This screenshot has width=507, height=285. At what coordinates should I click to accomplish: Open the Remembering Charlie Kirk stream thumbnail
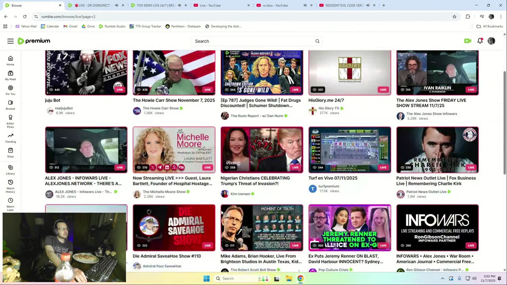(438, 150)
